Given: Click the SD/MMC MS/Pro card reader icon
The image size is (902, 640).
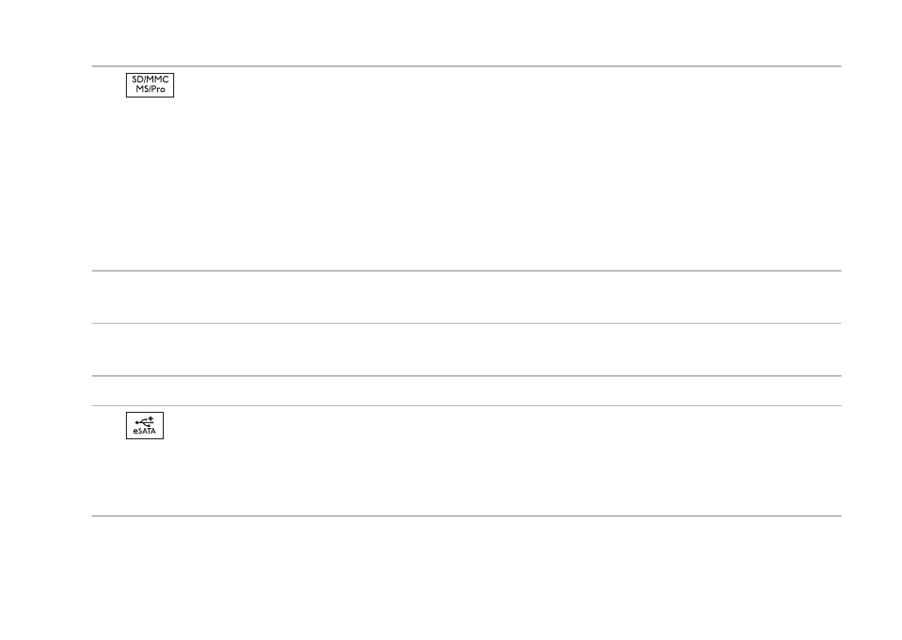Looking at the screenshot, I should (150, 85).
